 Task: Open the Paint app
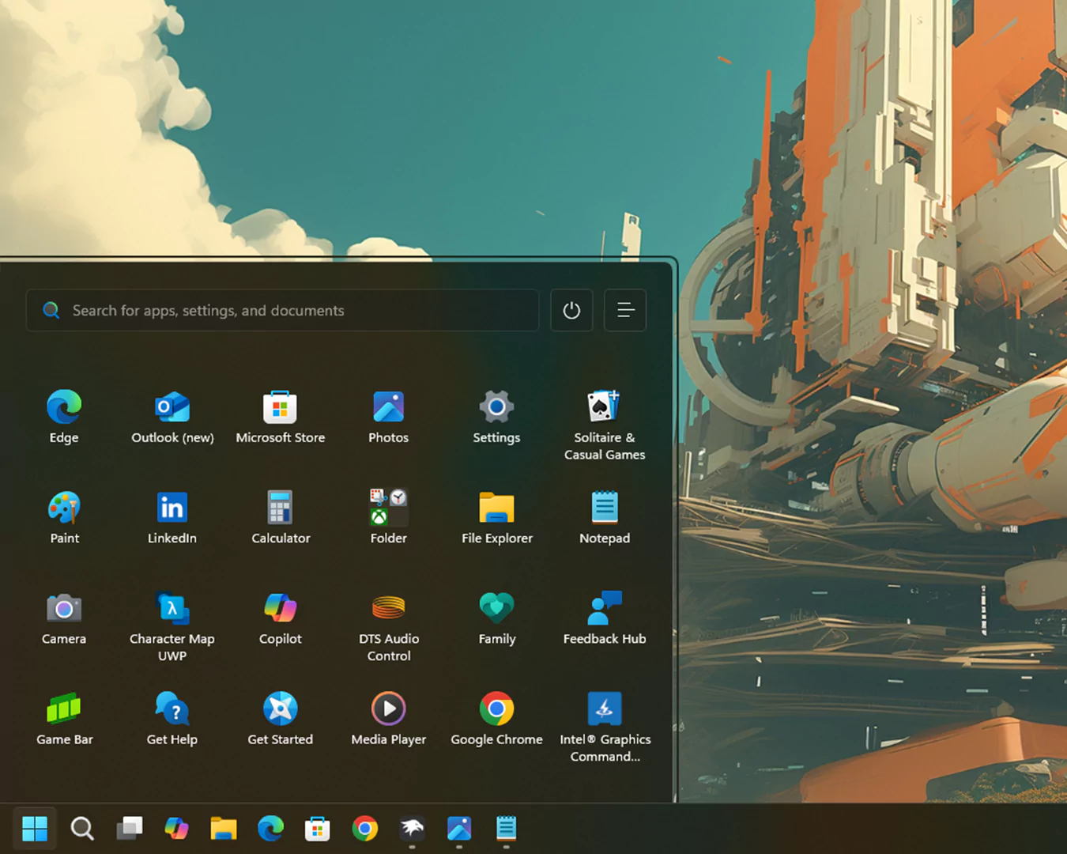point(64,518)
